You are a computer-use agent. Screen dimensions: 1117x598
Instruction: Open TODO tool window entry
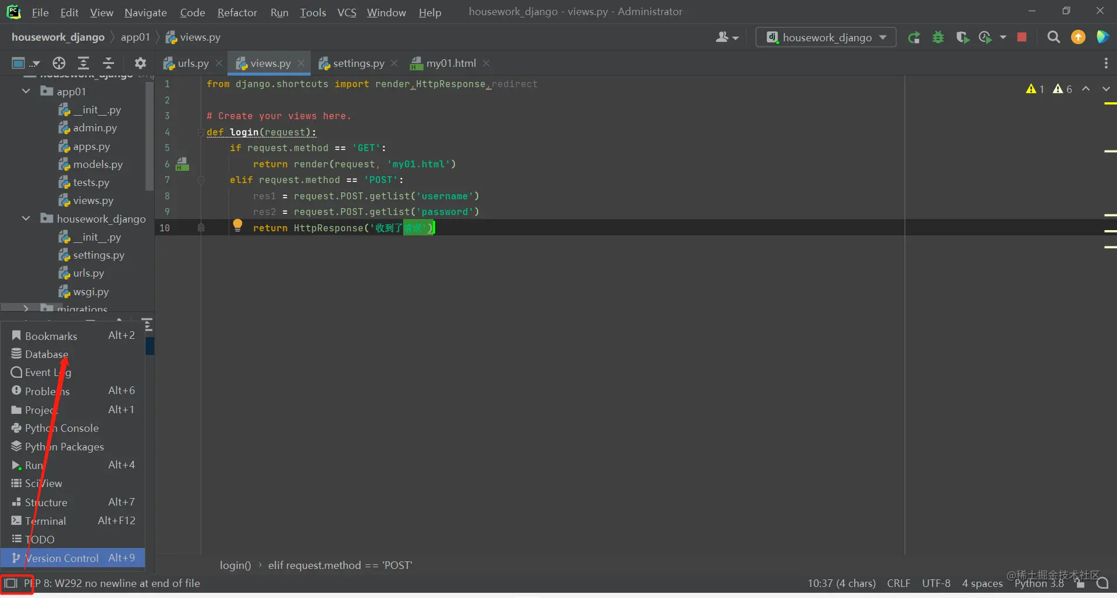[x=73, y=539]
